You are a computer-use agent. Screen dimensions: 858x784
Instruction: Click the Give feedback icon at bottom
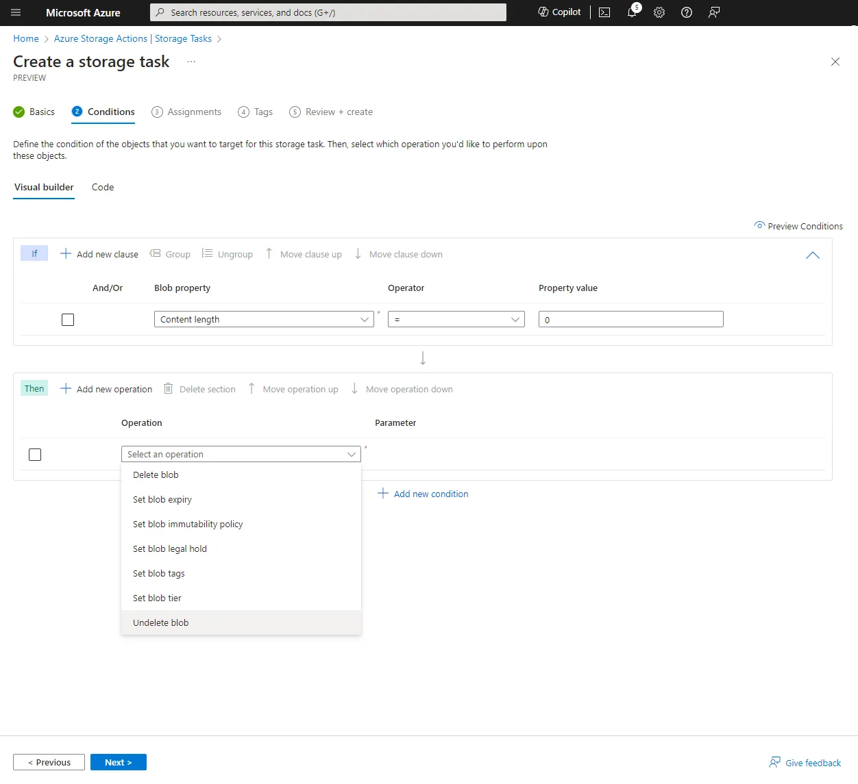[x=775, y=762]
